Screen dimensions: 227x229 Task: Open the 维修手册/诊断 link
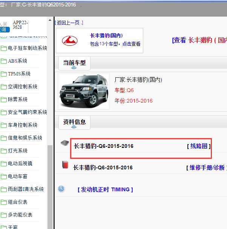(x=207, y=168)
